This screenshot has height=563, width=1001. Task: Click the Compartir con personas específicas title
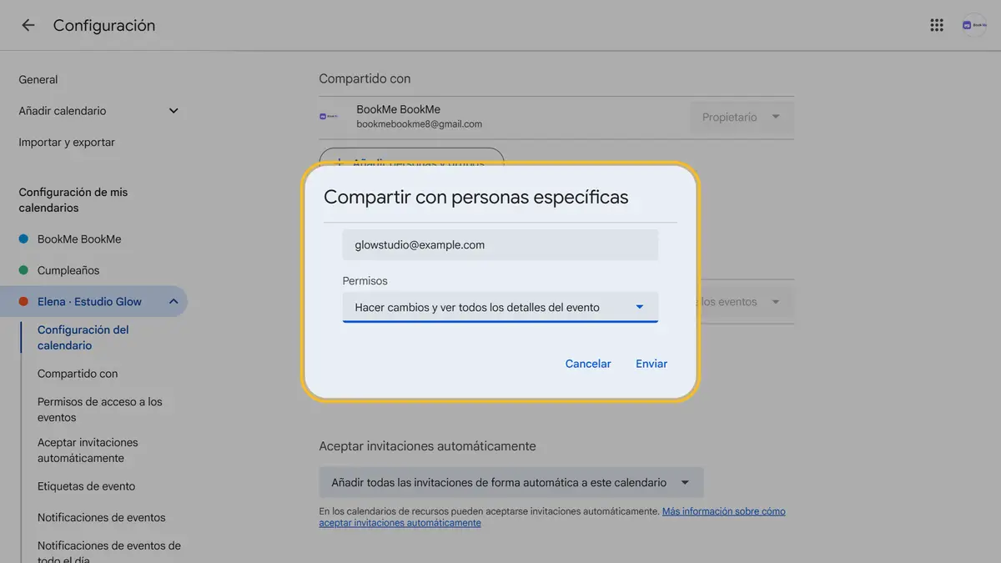pyautogui.click(x=476, y=198)
